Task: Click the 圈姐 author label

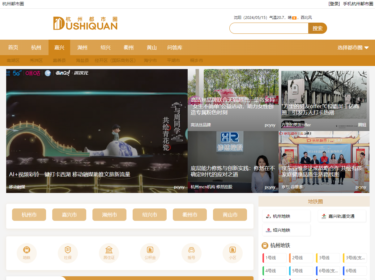Action: (x=362, y=125)
